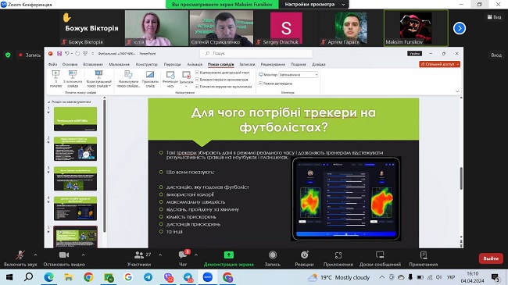This screenshot has height=285, width=508.
Task: Click the red Share button in PowerPoint
Action: point(439,64)
